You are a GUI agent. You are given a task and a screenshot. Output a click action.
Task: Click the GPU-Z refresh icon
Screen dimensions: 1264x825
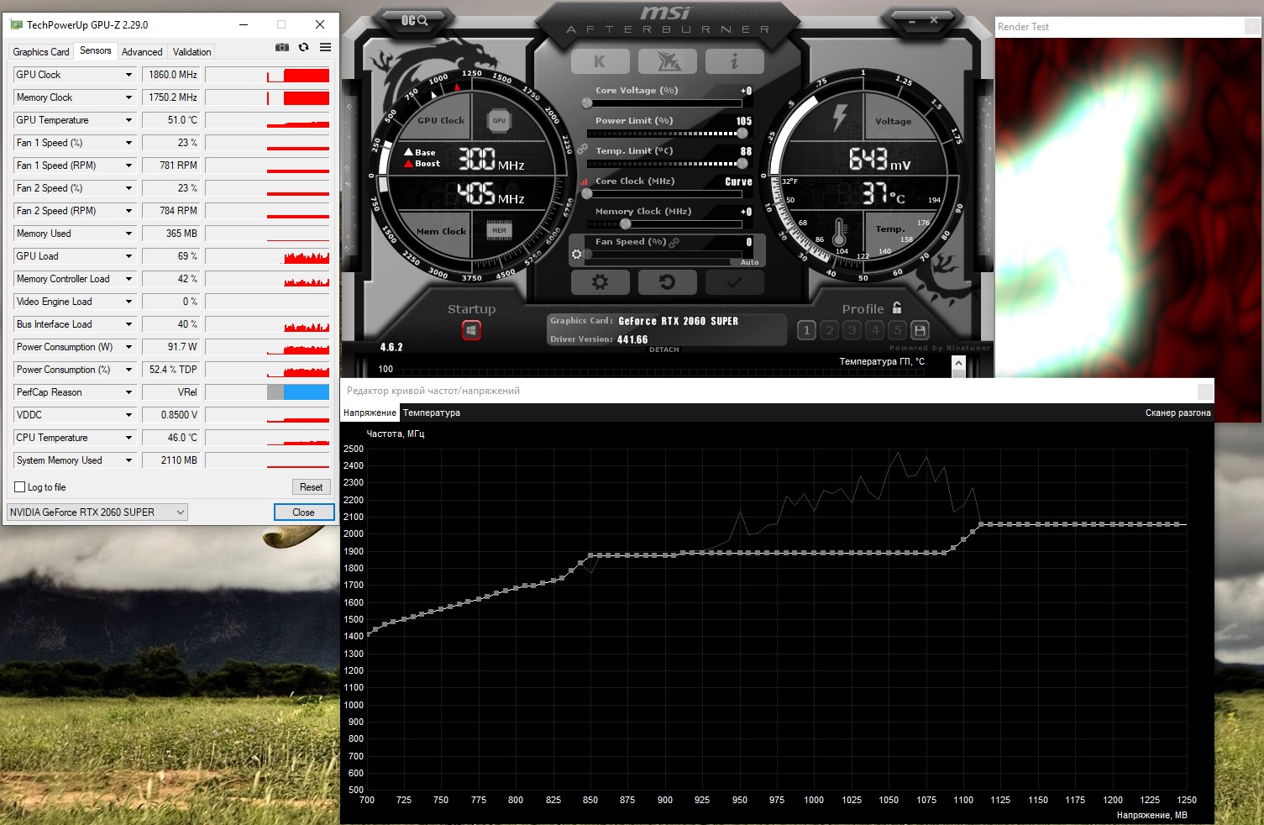(303, 48)
